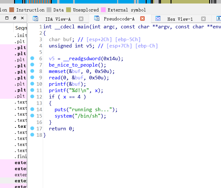Toggle breakpoint dot on line 14
Image resolution: width=221 pixels, height=188 pixels.
32,109
